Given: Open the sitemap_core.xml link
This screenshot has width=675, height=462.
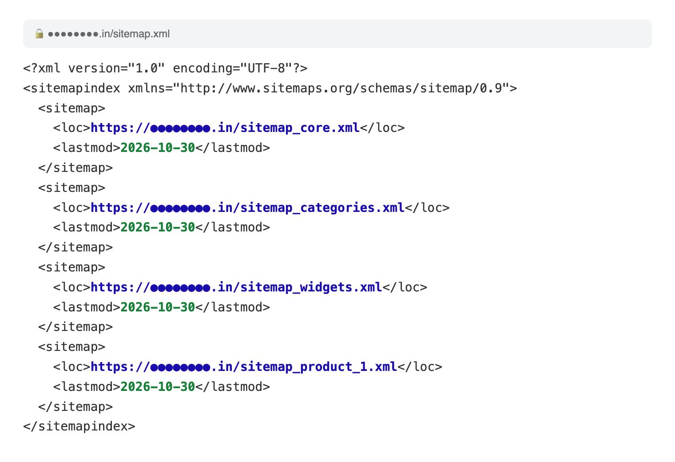Looking at the screenshot, I should [225, 128].
